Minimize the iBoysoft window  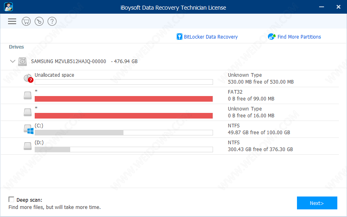pos(322,7)
